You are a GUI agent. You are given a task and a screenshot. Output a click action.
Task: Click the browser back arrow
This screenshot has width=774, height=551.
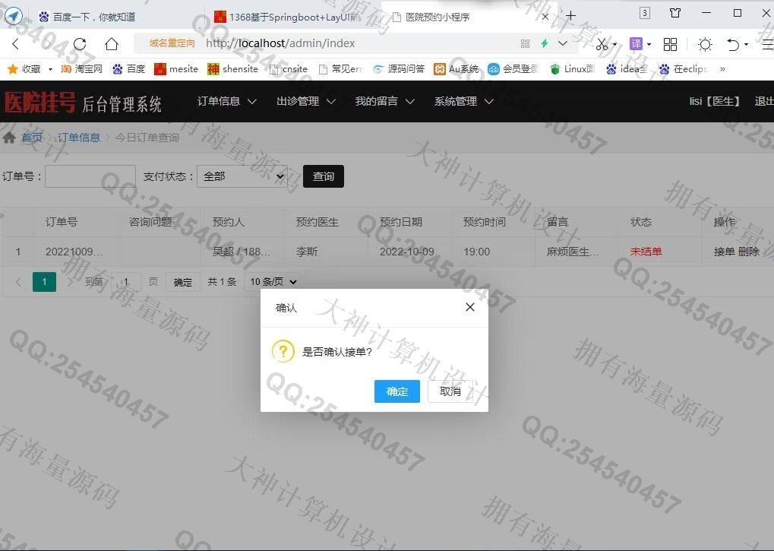(x=16, y=44)
